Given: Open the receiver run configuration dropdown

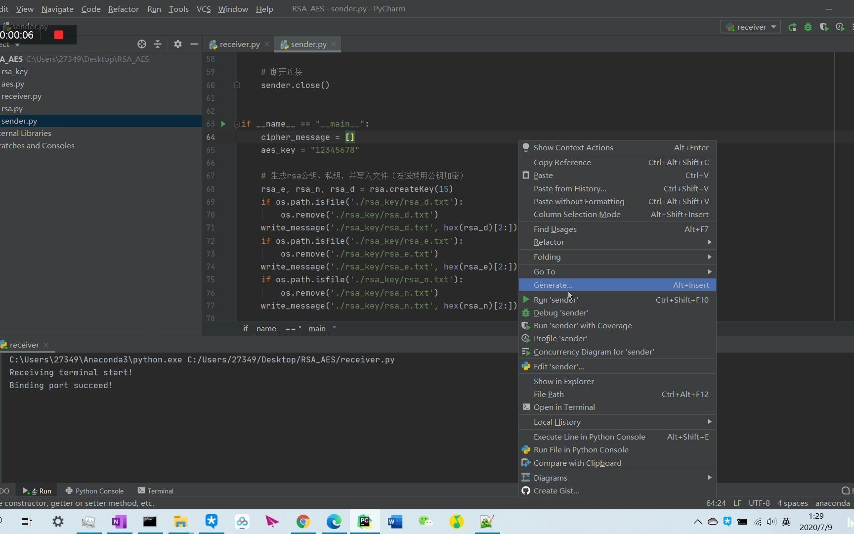Looking at the screenshot, I should [751, 27].
